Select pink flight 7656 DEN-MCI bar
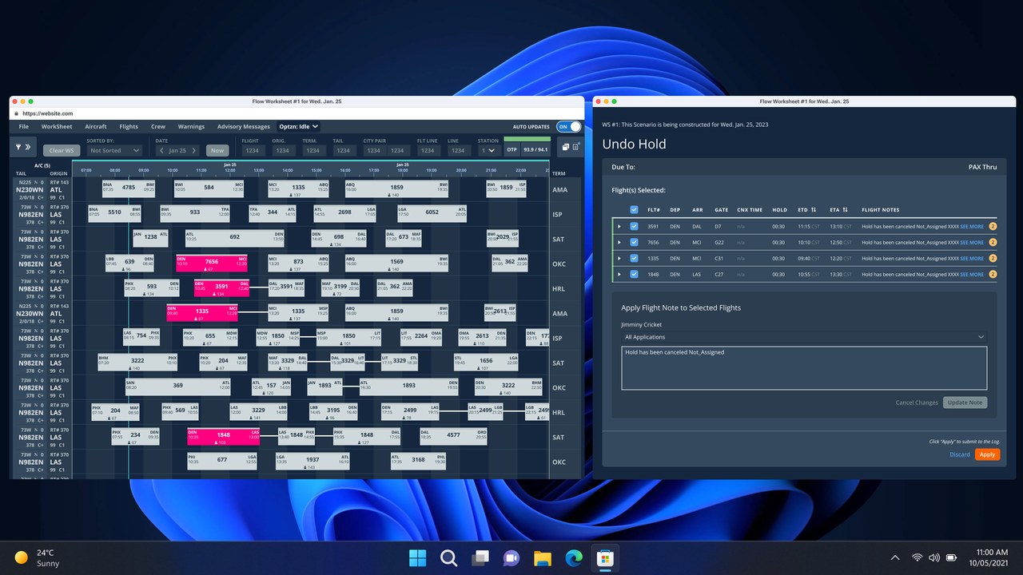 click(x=212, y=264)
